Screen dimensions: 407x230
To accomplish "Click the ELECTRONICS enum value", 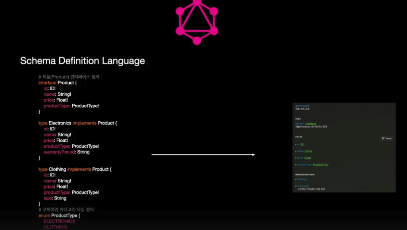I will pos(59,221).
